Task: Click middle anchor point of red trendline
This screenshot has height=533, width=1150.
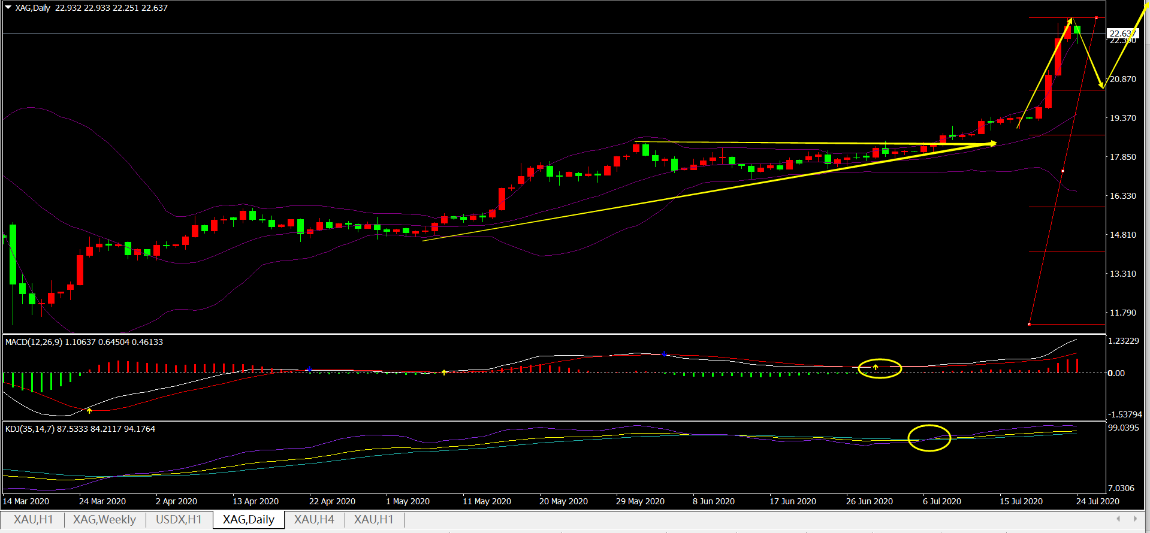Action: coord(1063,171)
